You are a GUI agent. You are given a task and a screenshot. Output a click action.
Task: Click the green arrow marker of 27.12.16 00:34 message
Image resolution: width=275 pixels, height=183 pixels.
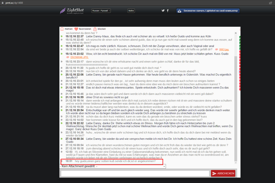pyautogui.click(x=62, y=139)
